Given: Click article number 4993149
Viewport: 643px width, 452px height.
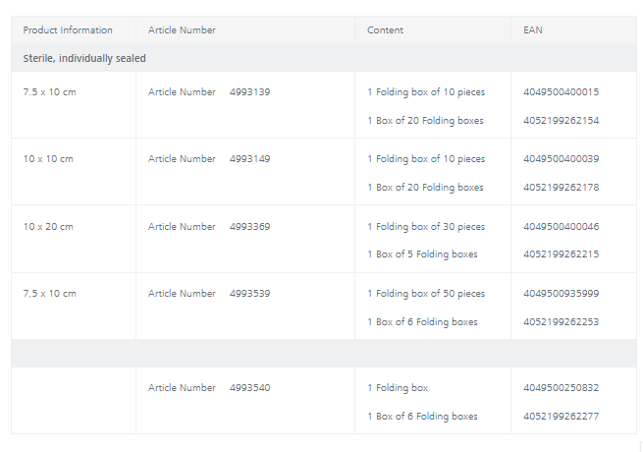Looking at the screenshot, I should 249,159.
